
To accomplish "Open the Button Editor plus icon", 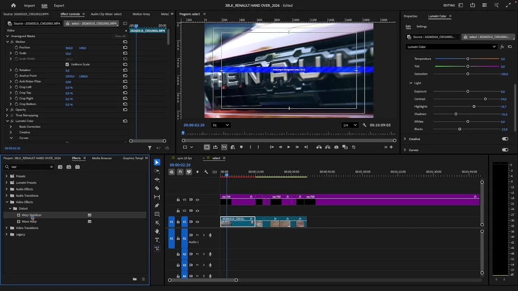I will 391,147.
